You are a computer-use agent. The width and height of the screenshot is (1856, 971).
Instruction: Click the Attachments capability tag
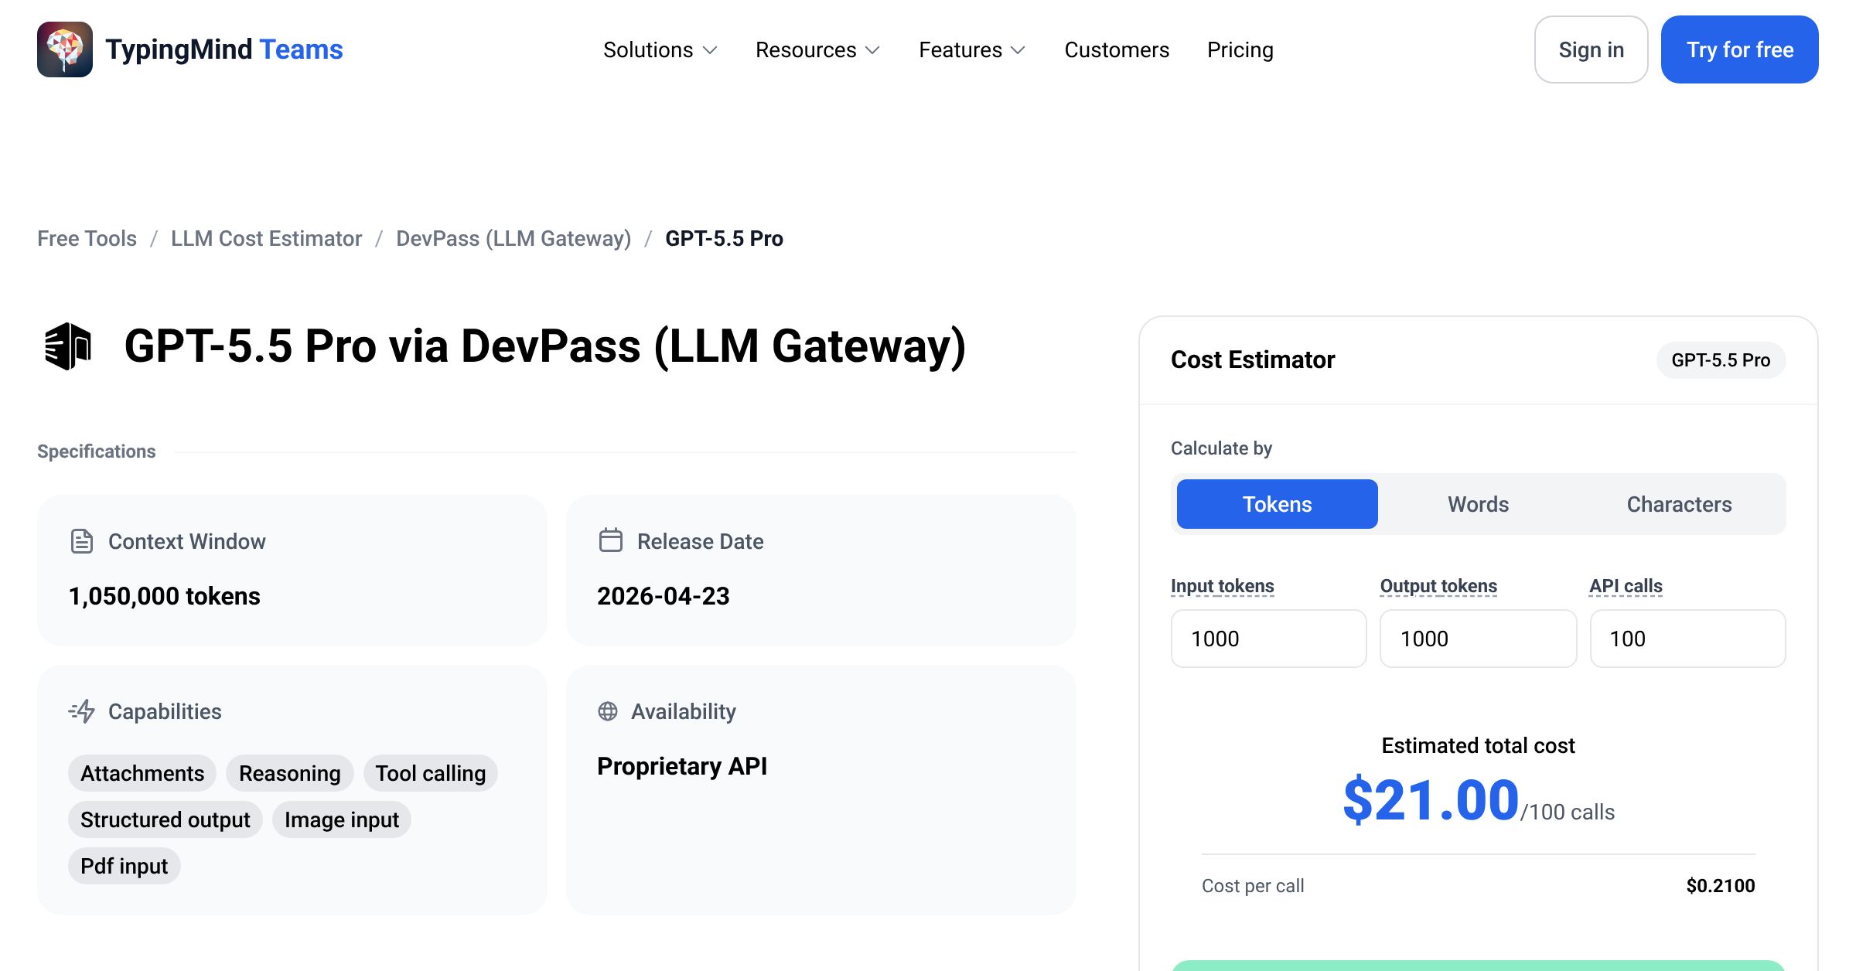tap(142, 773)
